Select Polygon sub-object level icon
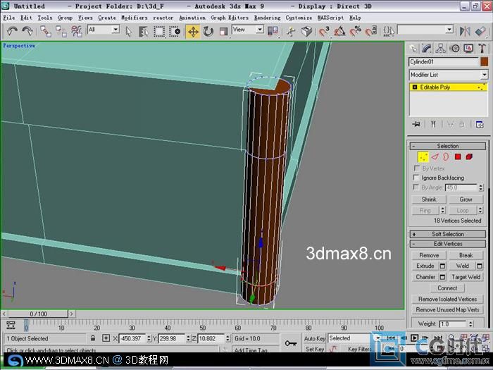Image resolution: width=493 pixels, height=370 pixels. (x=458, y=156)
